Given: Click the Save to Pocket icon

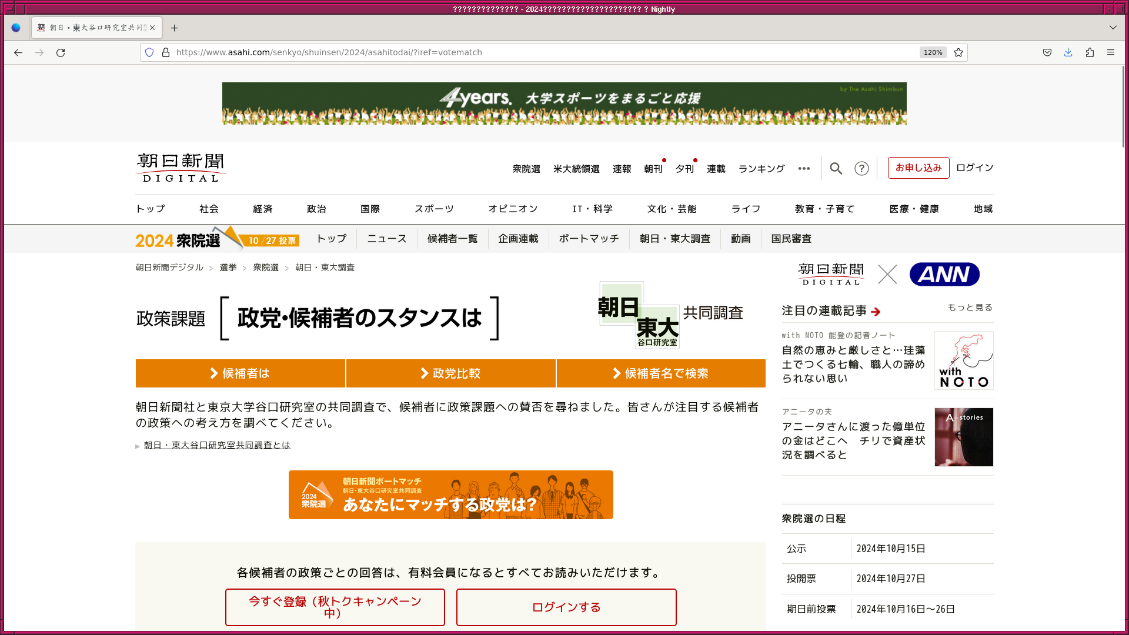Looking at the screenshot, I should (x=1047, y=52).
